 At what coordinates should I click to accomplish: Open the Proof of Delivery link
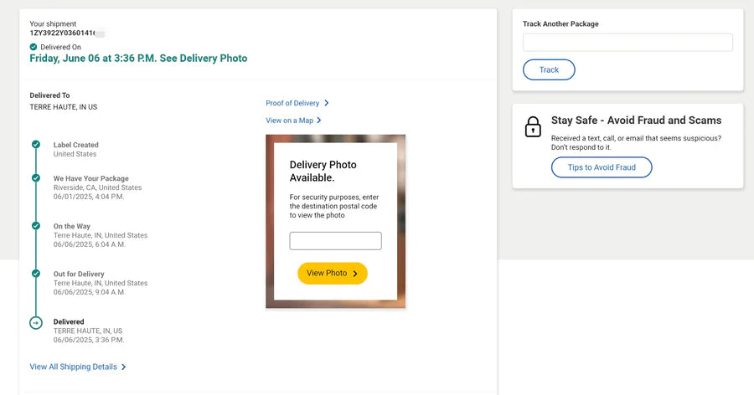[x=292, y=103]
